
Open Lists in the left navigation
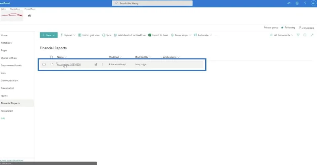[3, 73]
